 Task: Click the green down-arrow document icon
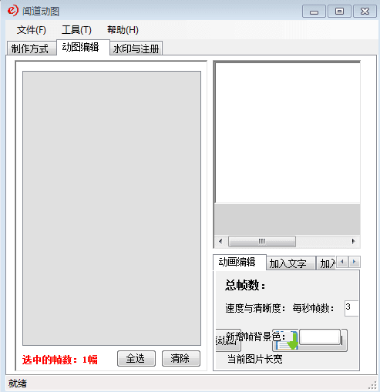click(x=287, y=340)
